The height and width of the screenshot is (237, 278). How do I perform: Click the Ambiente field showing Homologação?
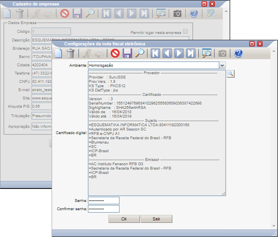pos(153,65)
